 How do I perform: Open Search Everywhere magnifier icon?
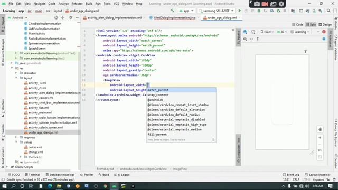coord(328,11)
